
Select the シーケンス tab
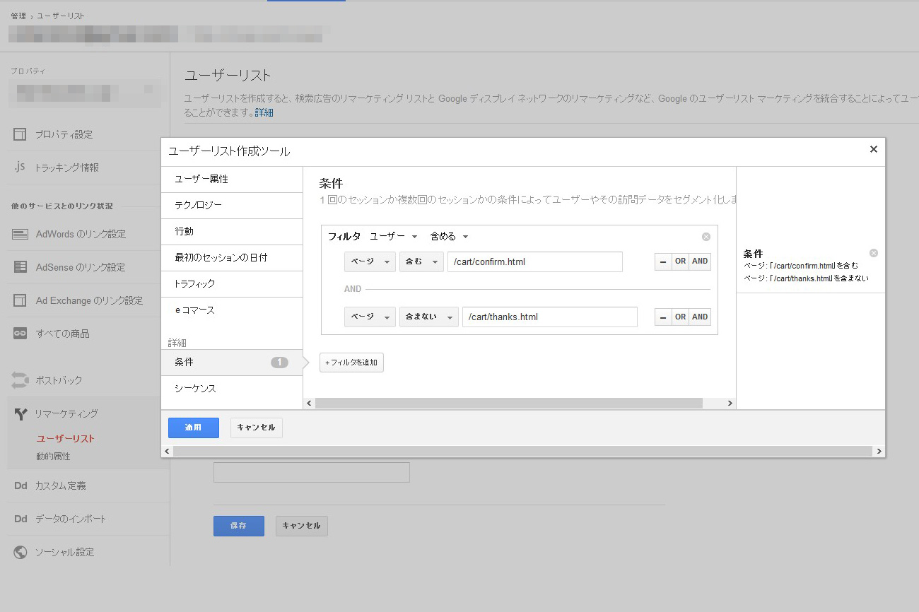tap(232, 389)
